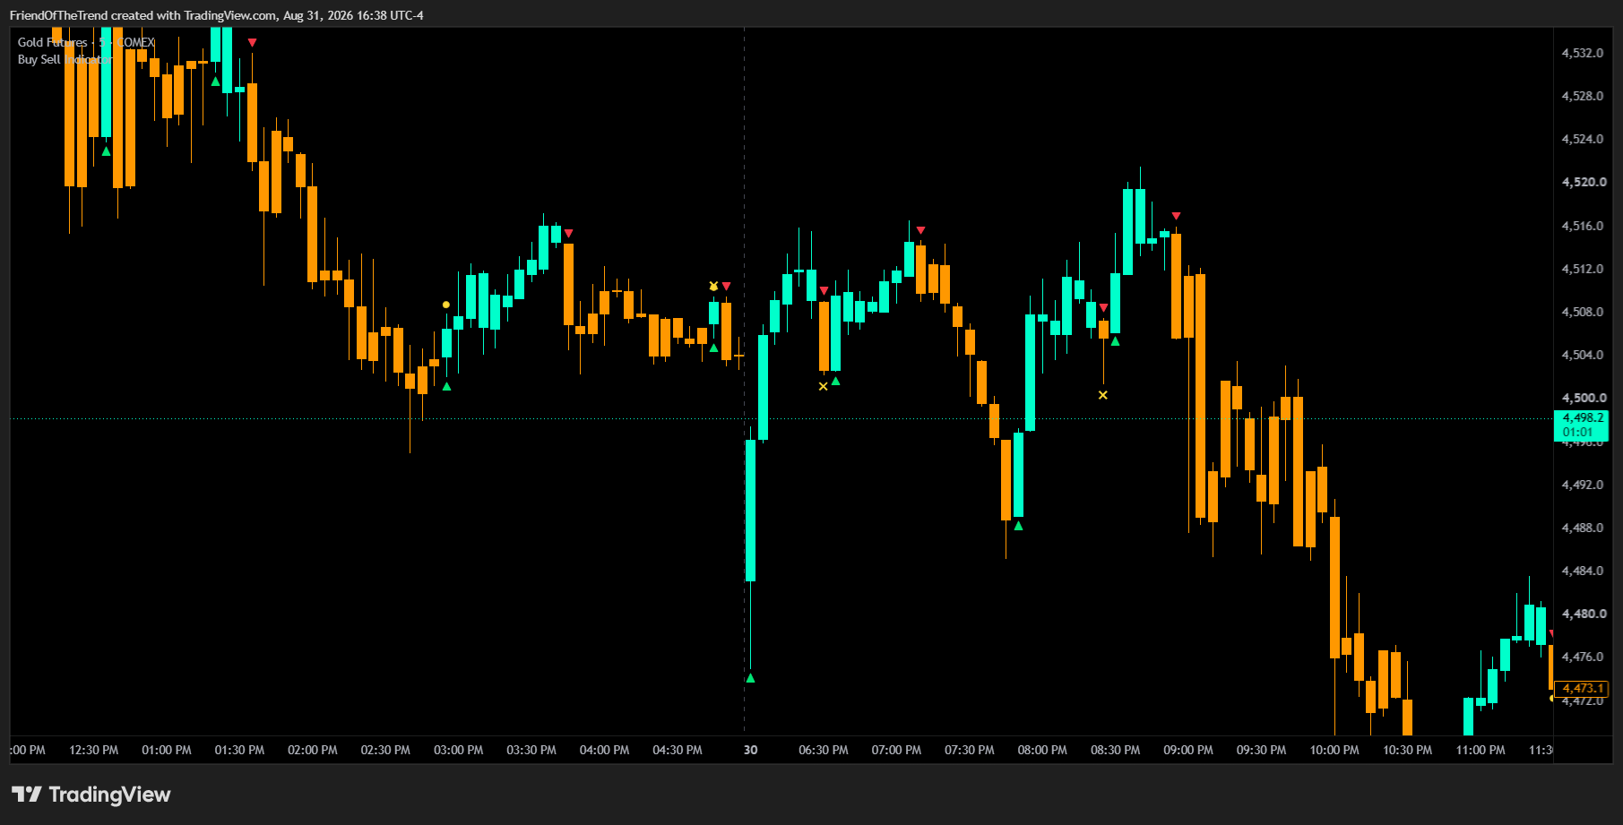The height and width of the screenshot is (825, 1623).
Task: Click the 4,476.0 price axis label
Action: 1583,657
